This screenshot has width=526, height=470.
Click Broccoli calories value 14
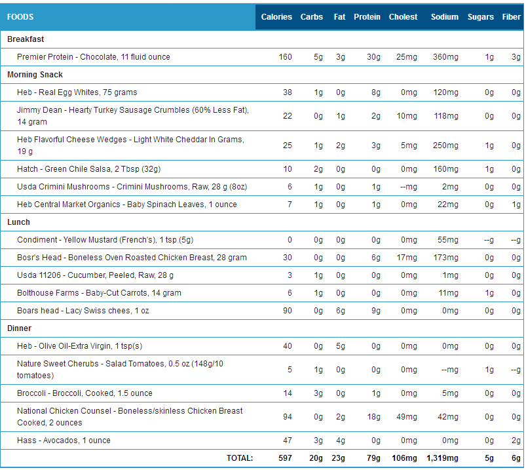tap(287, 393)
